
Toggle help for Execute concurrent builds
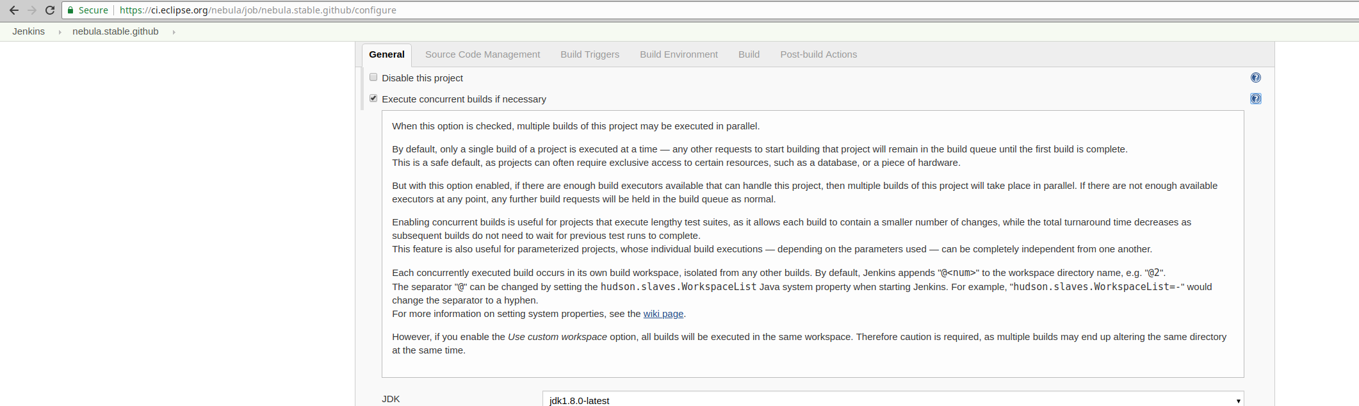pos(1255,99)
